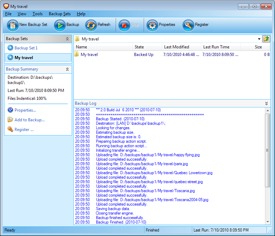Viewport: 275px width, 236px height.
Task: Click the go-up folder icon beside path bar
Action: (x=266, y=39)
